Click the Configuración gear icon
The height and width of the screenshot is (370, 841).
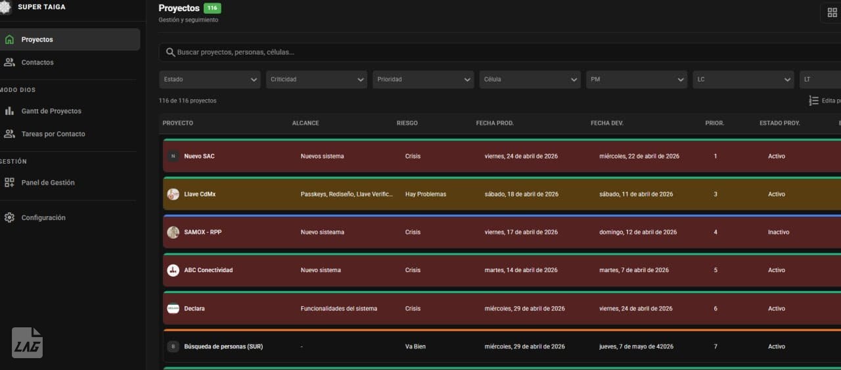(9, 218)
